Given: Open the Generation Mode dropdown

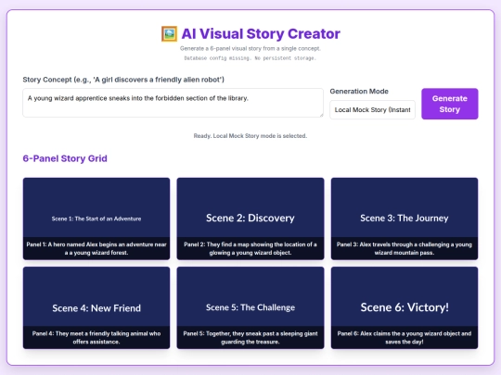Looking at the screenshot, I should click(x=372, y=109).
